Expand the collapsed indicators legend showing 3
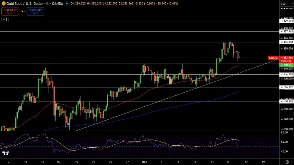Image resolution: width=294 pixels, height=165 pixels. (x=5, y=20)
